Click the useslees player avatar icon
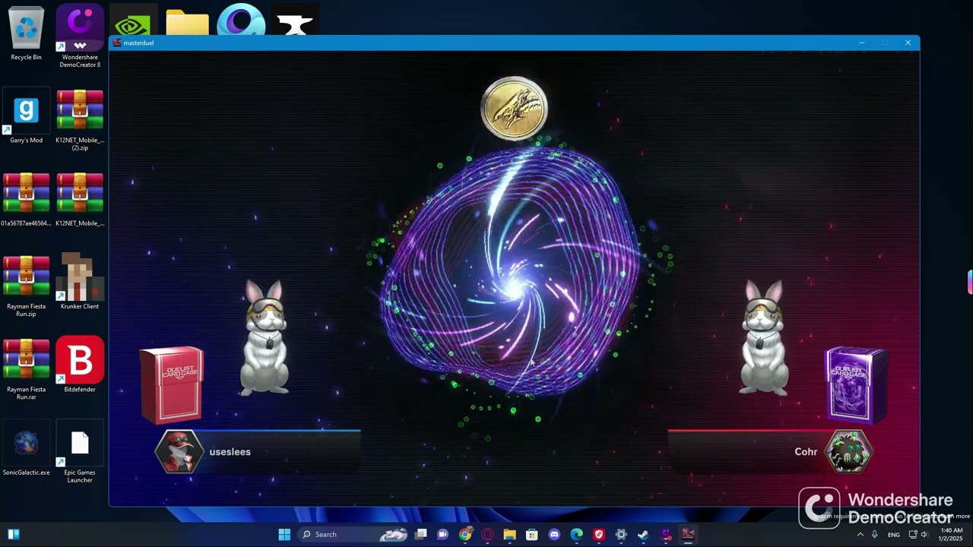 pyautogui.click(x=179, y=451)
